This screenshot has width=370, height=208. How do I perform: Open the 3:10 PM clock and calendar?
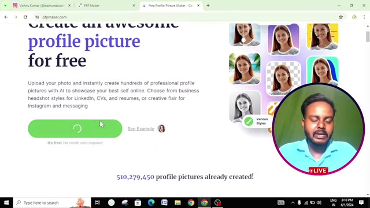[347, 203]
